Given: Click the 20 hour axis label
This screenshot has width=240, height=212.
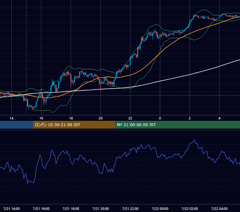Looking at the screenshot, I should pyautogui.click(x=101, y=118).
